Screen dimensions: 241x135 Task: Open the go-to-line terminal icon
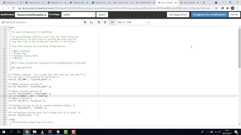pyautogui.click(x=92, y=22)
